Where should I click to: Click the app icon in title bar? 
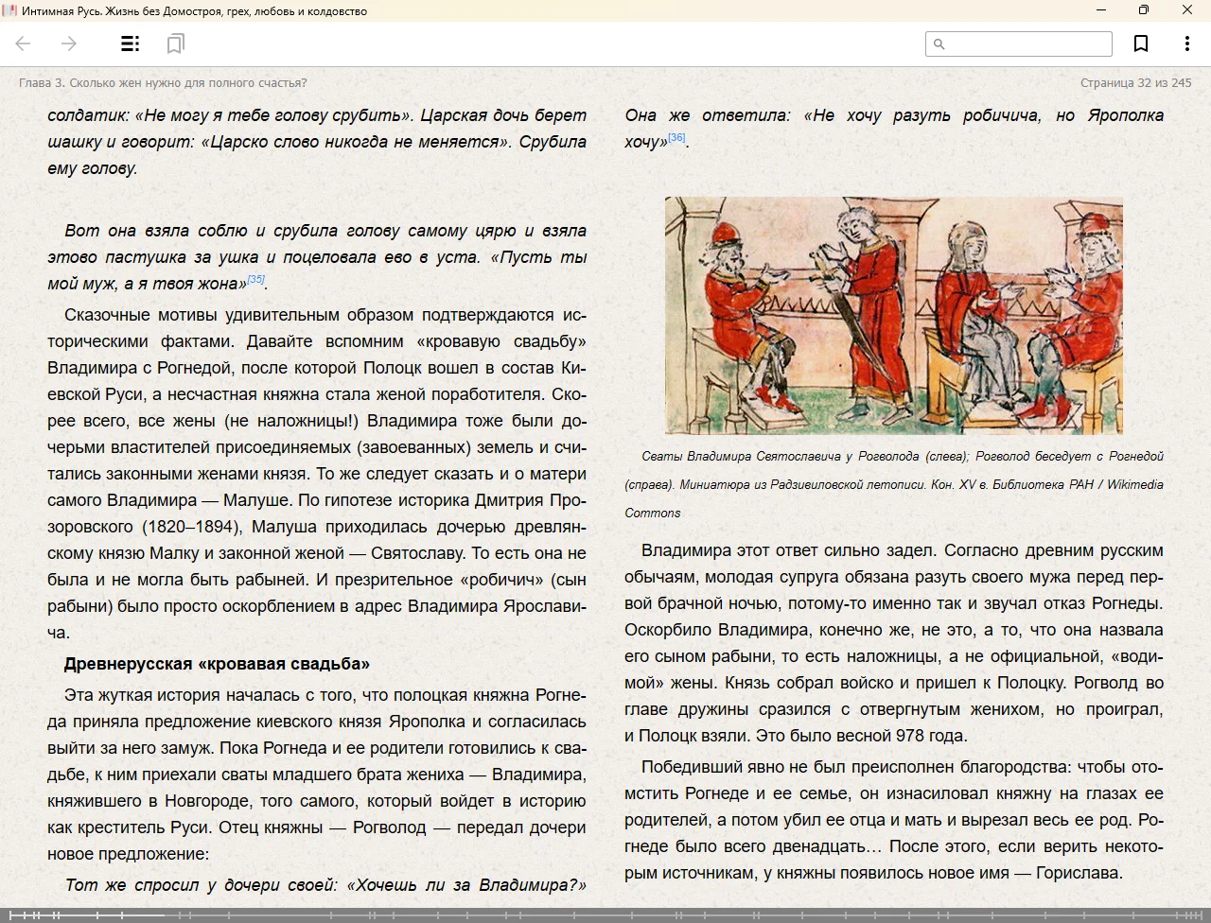[10, 10]
